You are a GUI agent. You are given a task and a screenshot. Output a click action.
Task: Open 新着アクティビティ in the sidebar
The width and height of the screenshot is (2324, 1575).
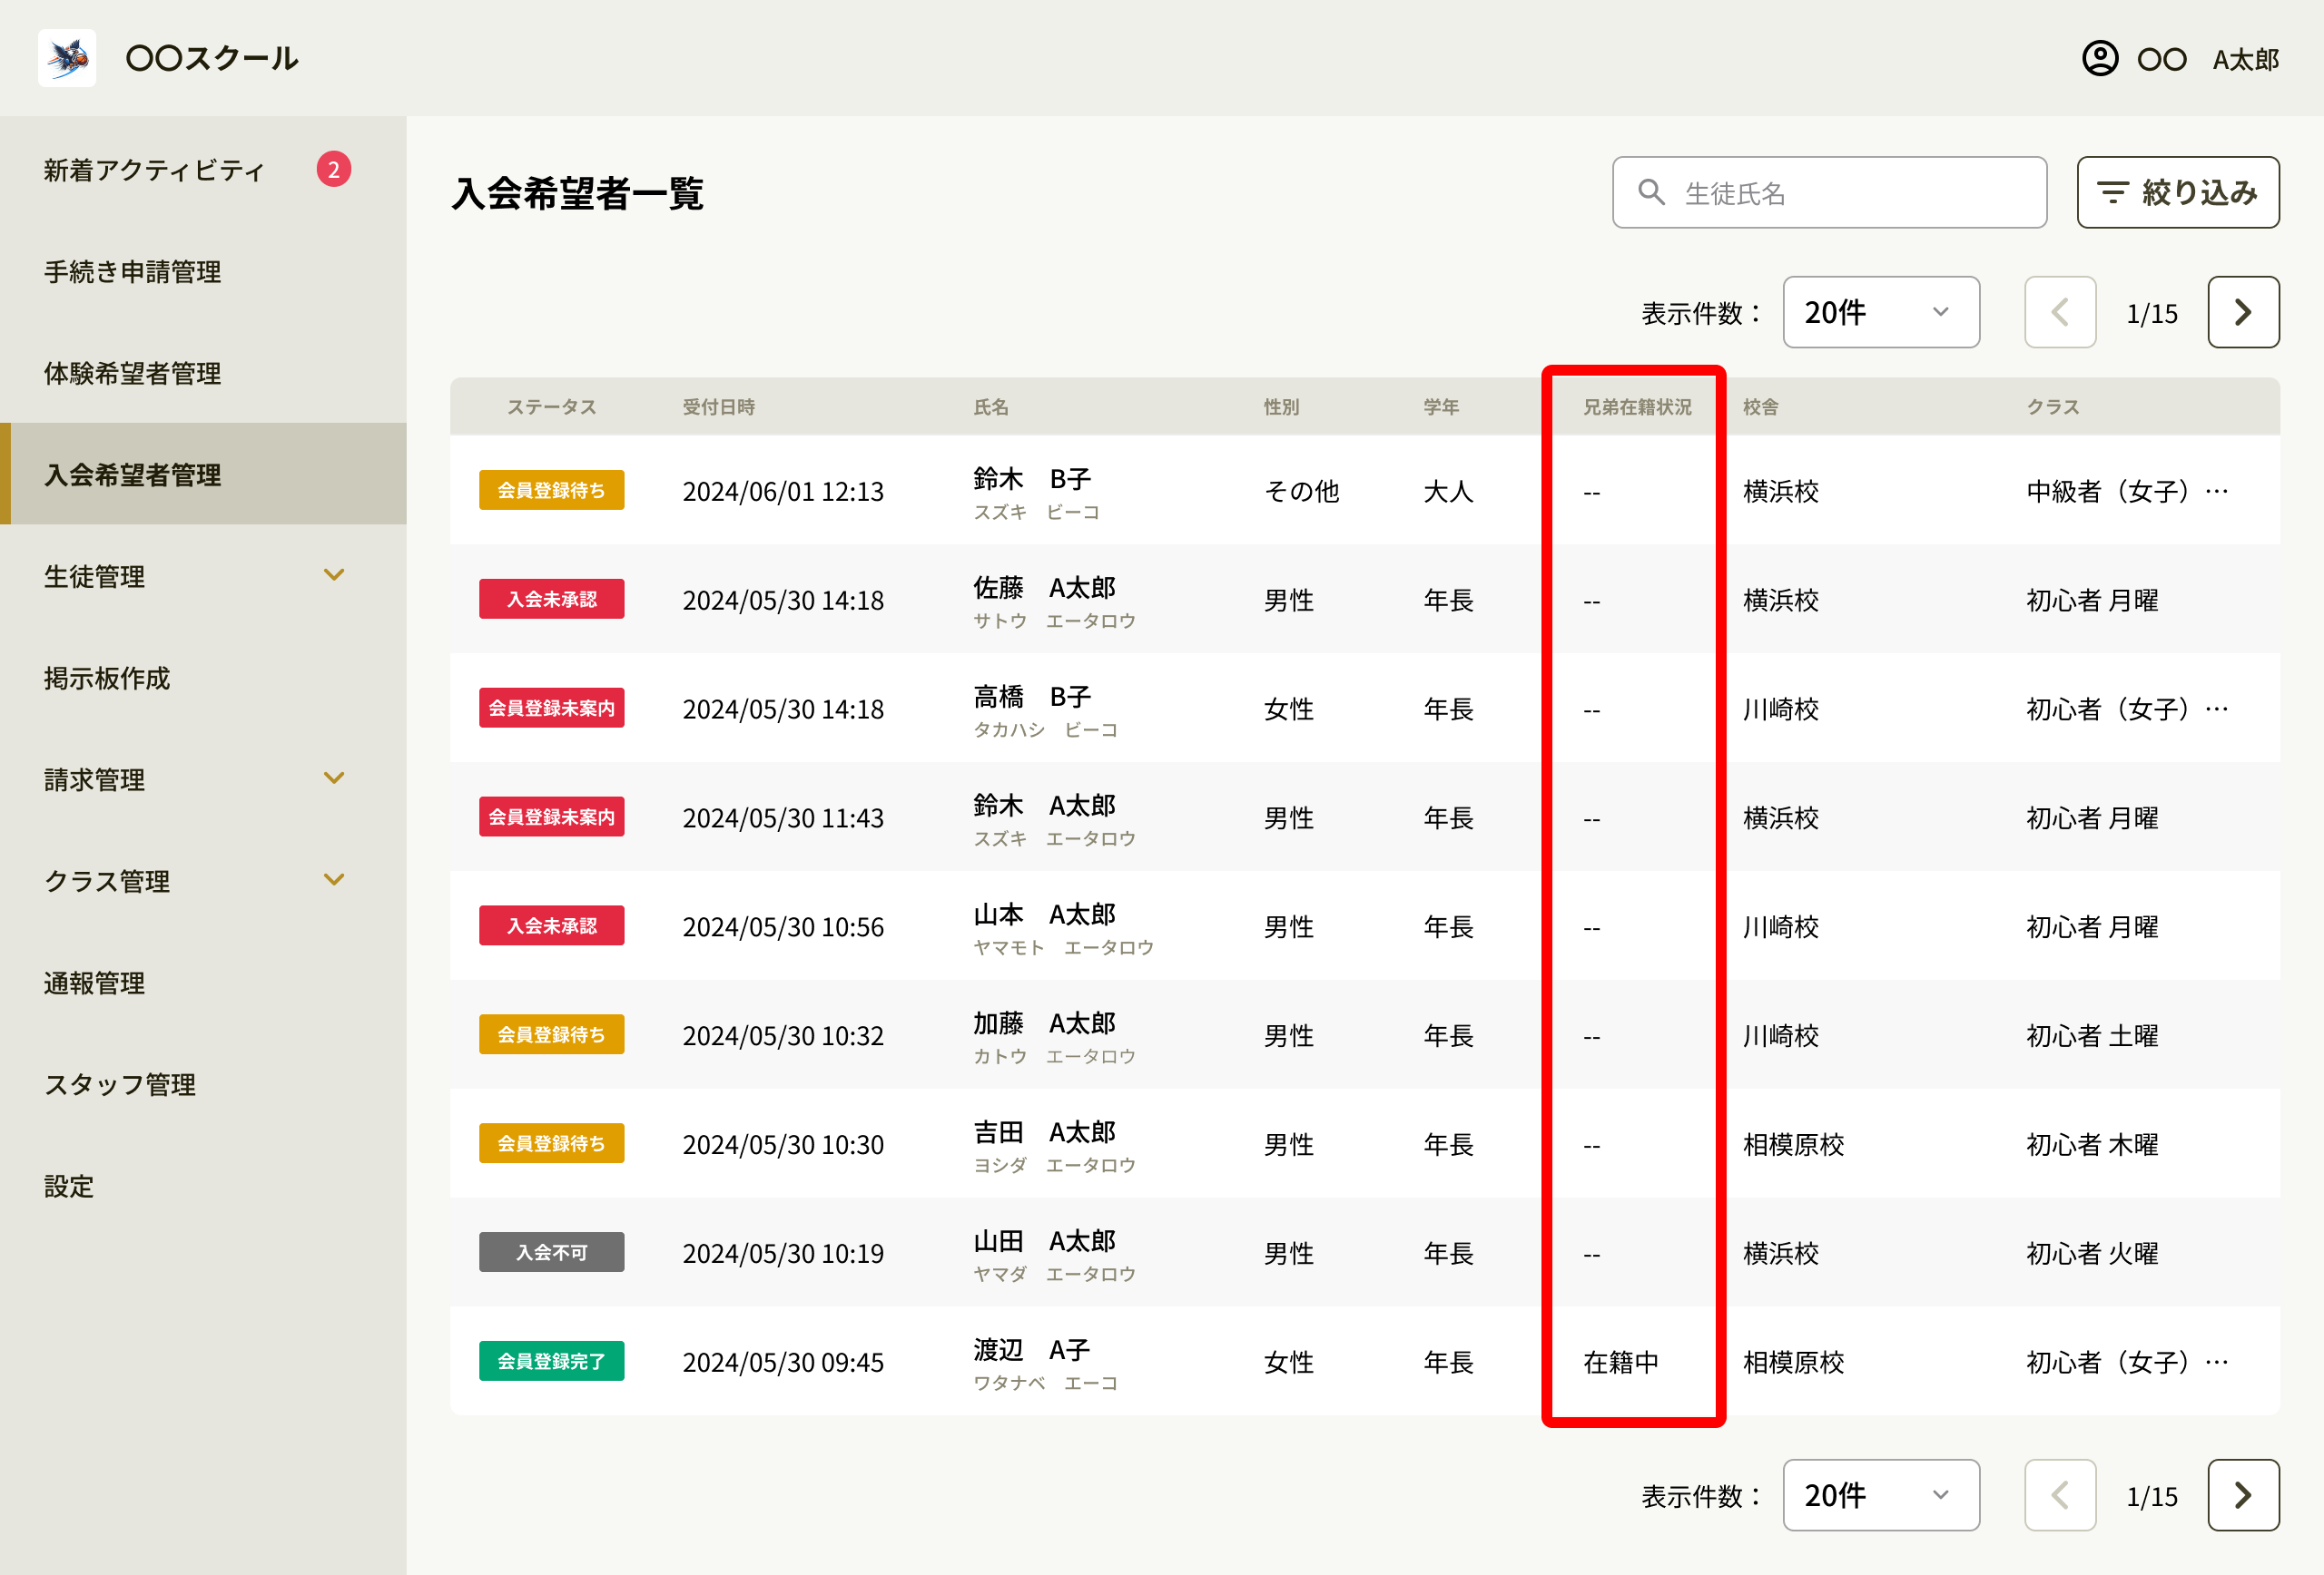click(x=203, y=170)
